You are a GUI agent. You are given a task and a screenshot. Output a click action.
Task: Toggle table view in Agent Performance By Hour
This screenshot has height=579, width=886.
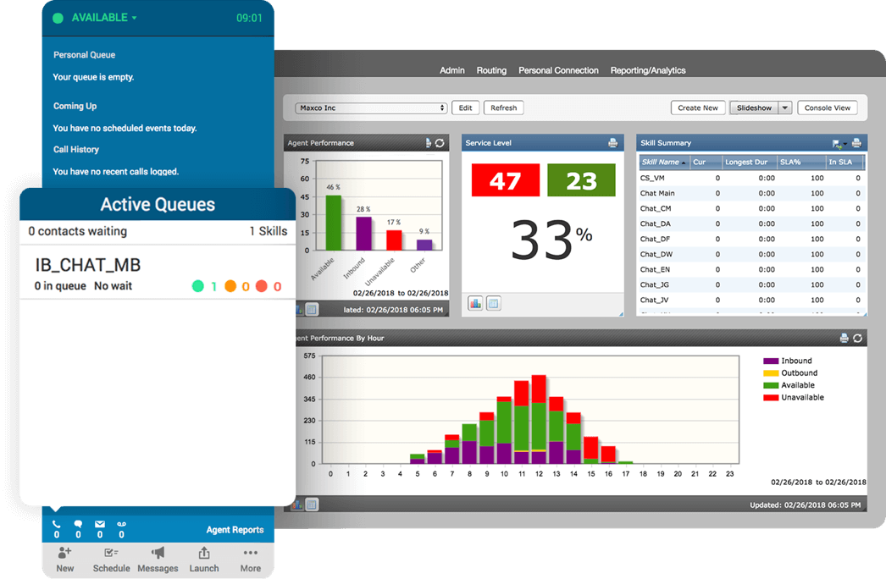tap(312, 505)
